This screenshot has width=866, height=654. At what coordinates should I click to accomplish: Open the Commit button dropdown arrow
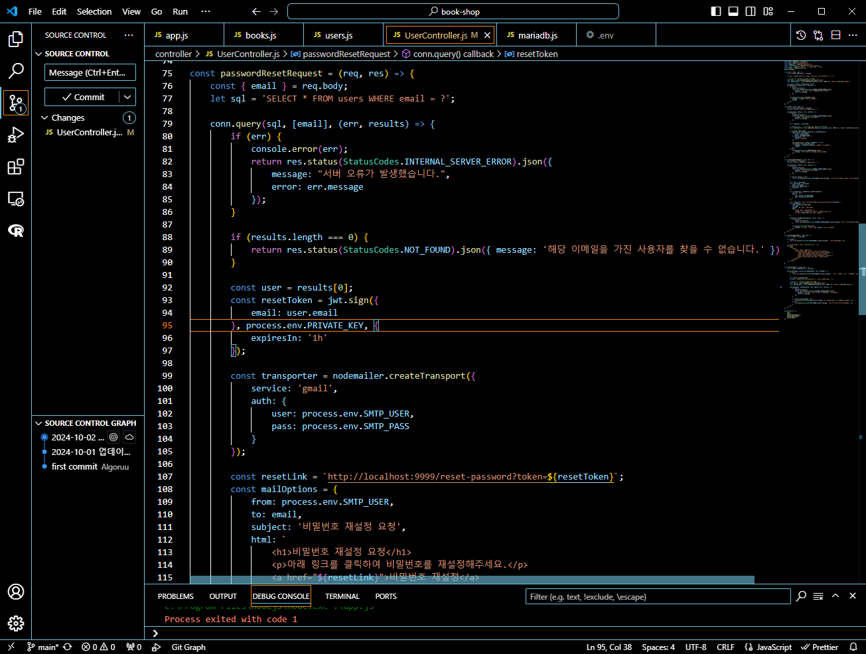point(127,97)
